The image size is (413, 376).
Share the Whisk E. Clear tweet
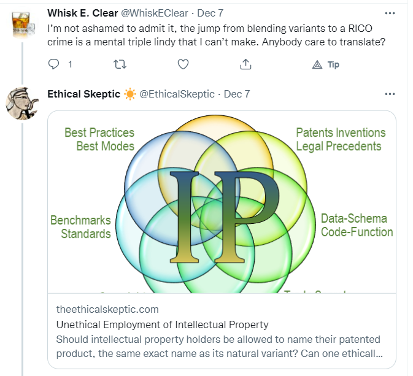(245, 64)
